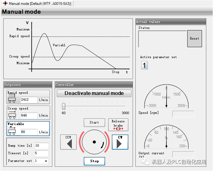Viewport: 213px width, 171px height.
Task: Click the rotation direction dial
Action: pyautogui.click(x=94, y=142)
